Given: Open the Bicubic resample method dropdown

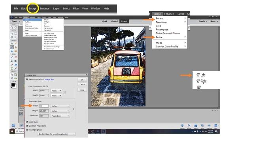Looking at the screenshot, I should coord(57,134).
